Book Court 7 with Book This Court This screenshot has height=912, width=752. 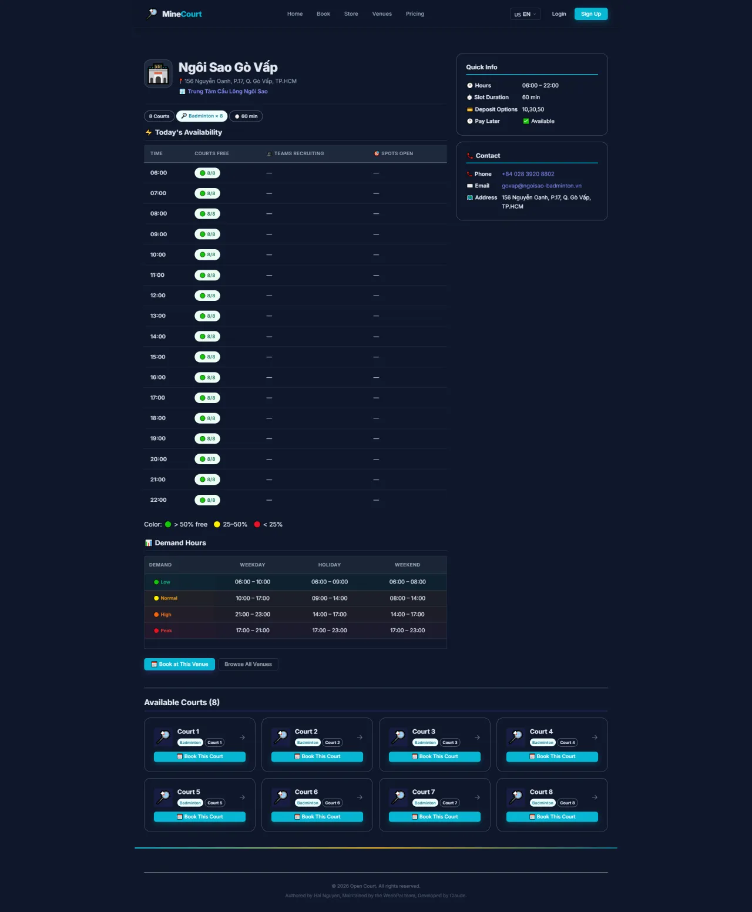(435, 817)
